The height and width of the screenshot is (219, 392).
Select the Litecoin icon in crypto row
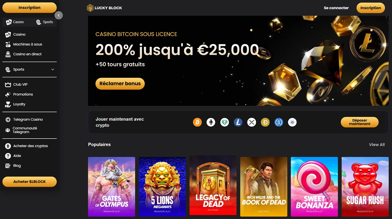(x=238, y=122)
